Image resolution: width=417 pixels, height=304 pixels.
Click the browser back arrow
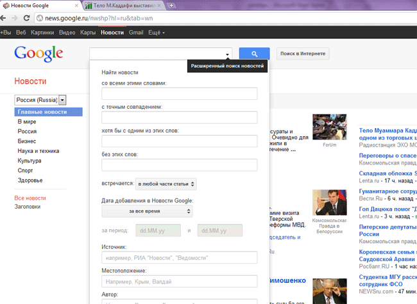click(x=6, y=19)
